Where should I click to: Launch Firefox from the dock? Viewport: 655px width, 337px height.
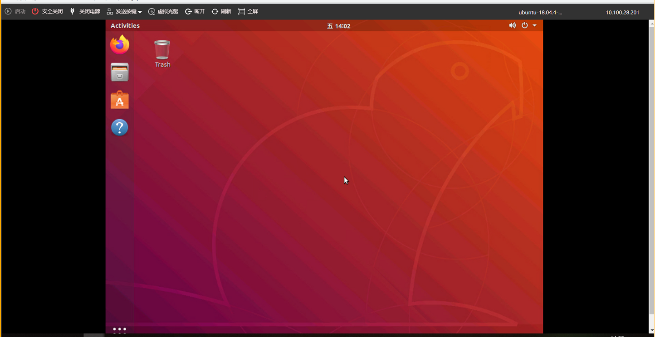120,45
